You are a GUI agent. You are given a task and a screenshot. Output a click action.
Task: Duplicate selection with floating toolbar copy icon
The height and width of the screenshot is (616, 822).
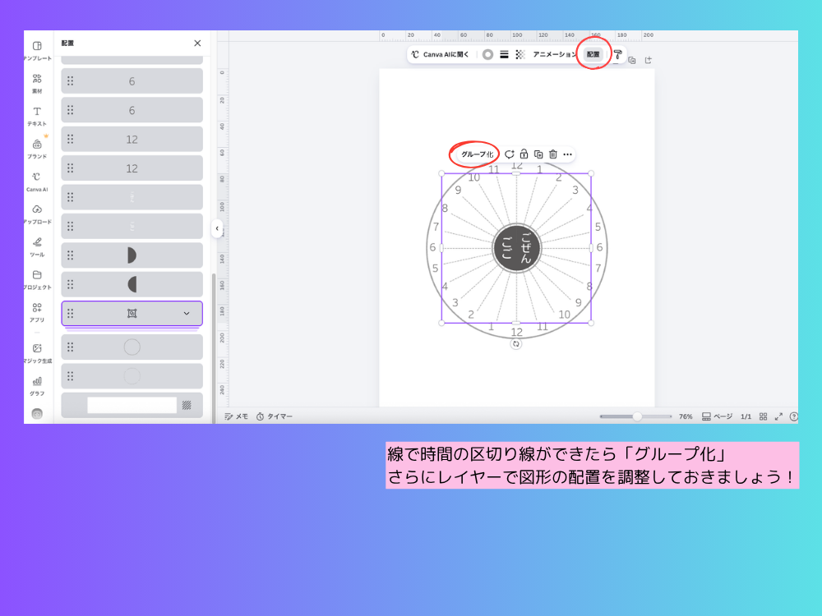click(538, 154)
